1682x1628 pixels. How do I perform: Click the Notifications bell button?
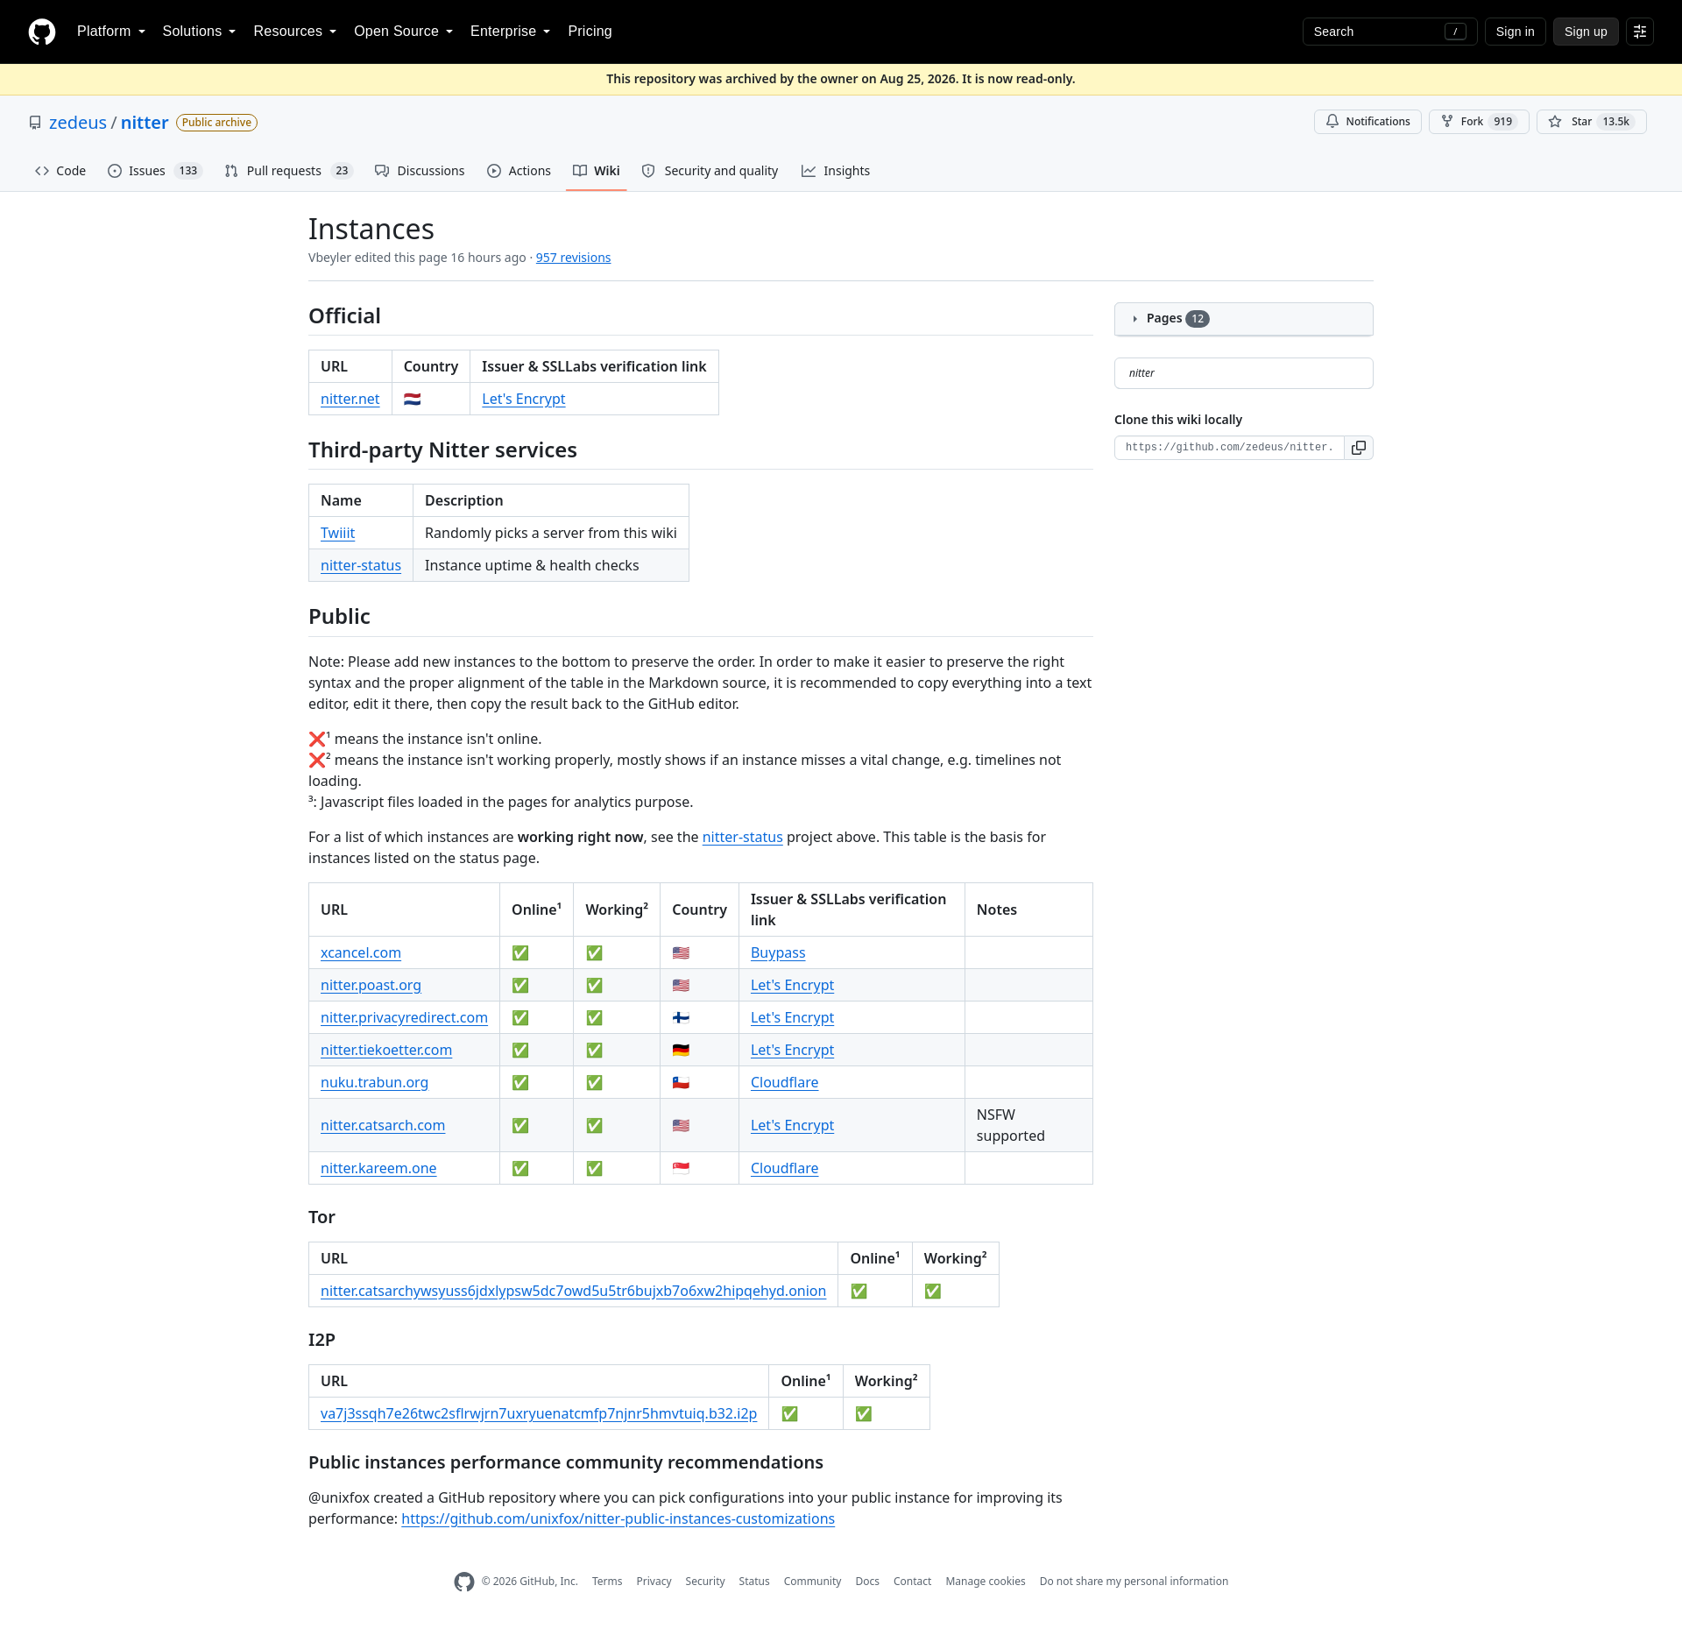(1368, 122)
